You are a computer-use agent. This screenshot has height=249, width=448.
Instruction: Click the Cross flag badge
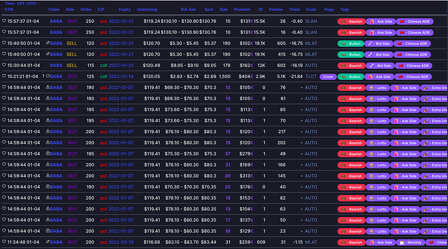[328, 77]
